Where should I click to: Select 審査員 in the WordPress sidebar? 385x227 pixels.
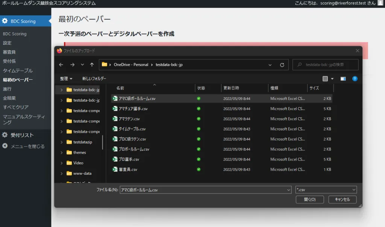9,52
